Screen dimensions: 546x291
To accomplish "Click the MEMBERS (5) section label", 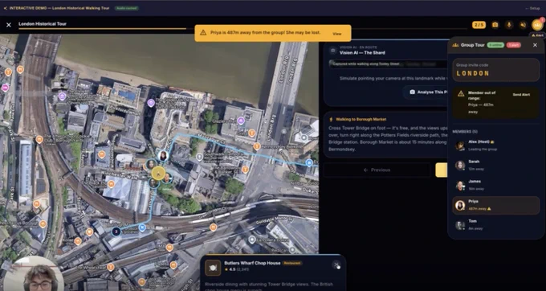I will 465,131.
